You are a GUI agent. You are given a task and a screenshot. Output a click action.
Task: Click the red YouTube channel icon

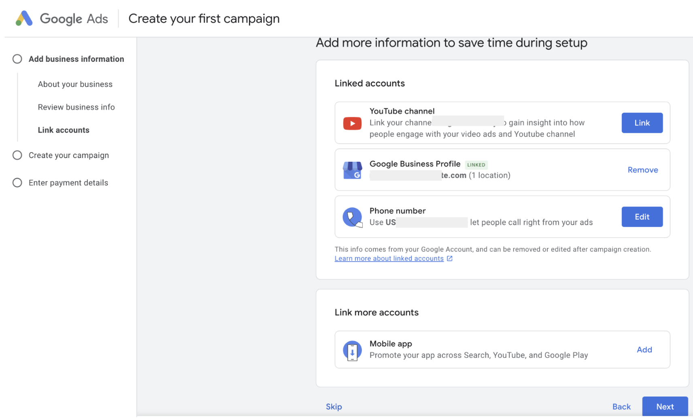point(352,123)
